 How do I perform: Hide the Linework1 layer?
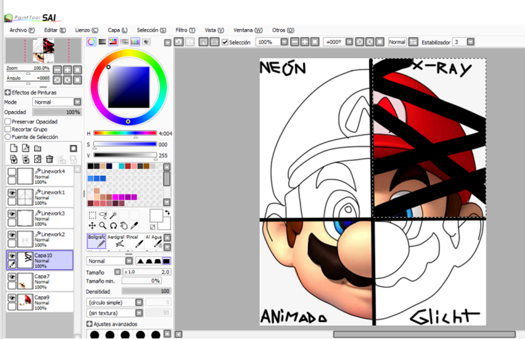click(12, 192)
